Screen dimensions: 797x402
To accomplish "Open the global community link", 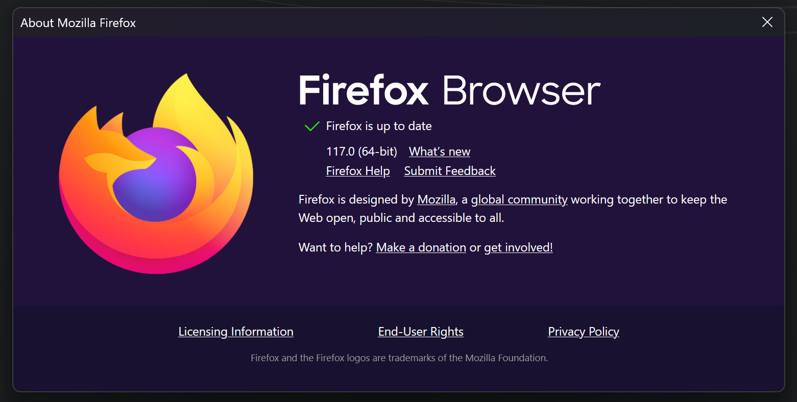I will click(519, 199).
